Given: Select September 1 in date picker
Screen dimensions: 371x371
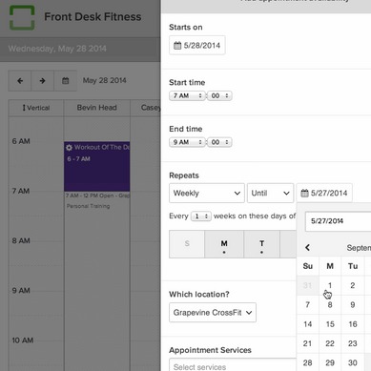Looking at the screenshot, I should (x=330, y=285).
